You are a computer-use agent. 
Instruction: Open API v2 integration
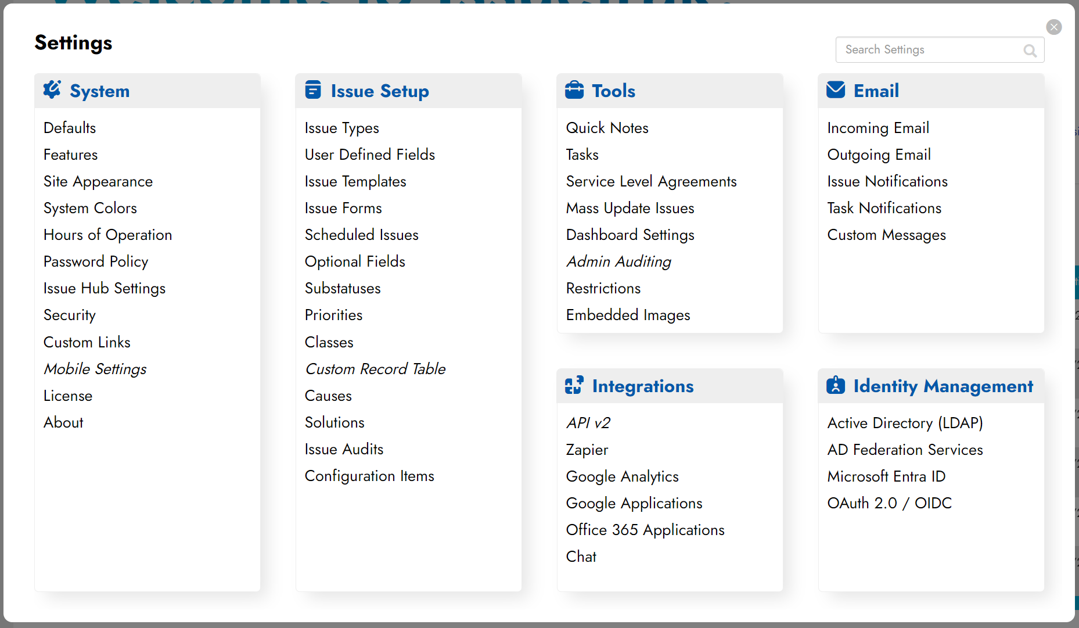point(588,423)
